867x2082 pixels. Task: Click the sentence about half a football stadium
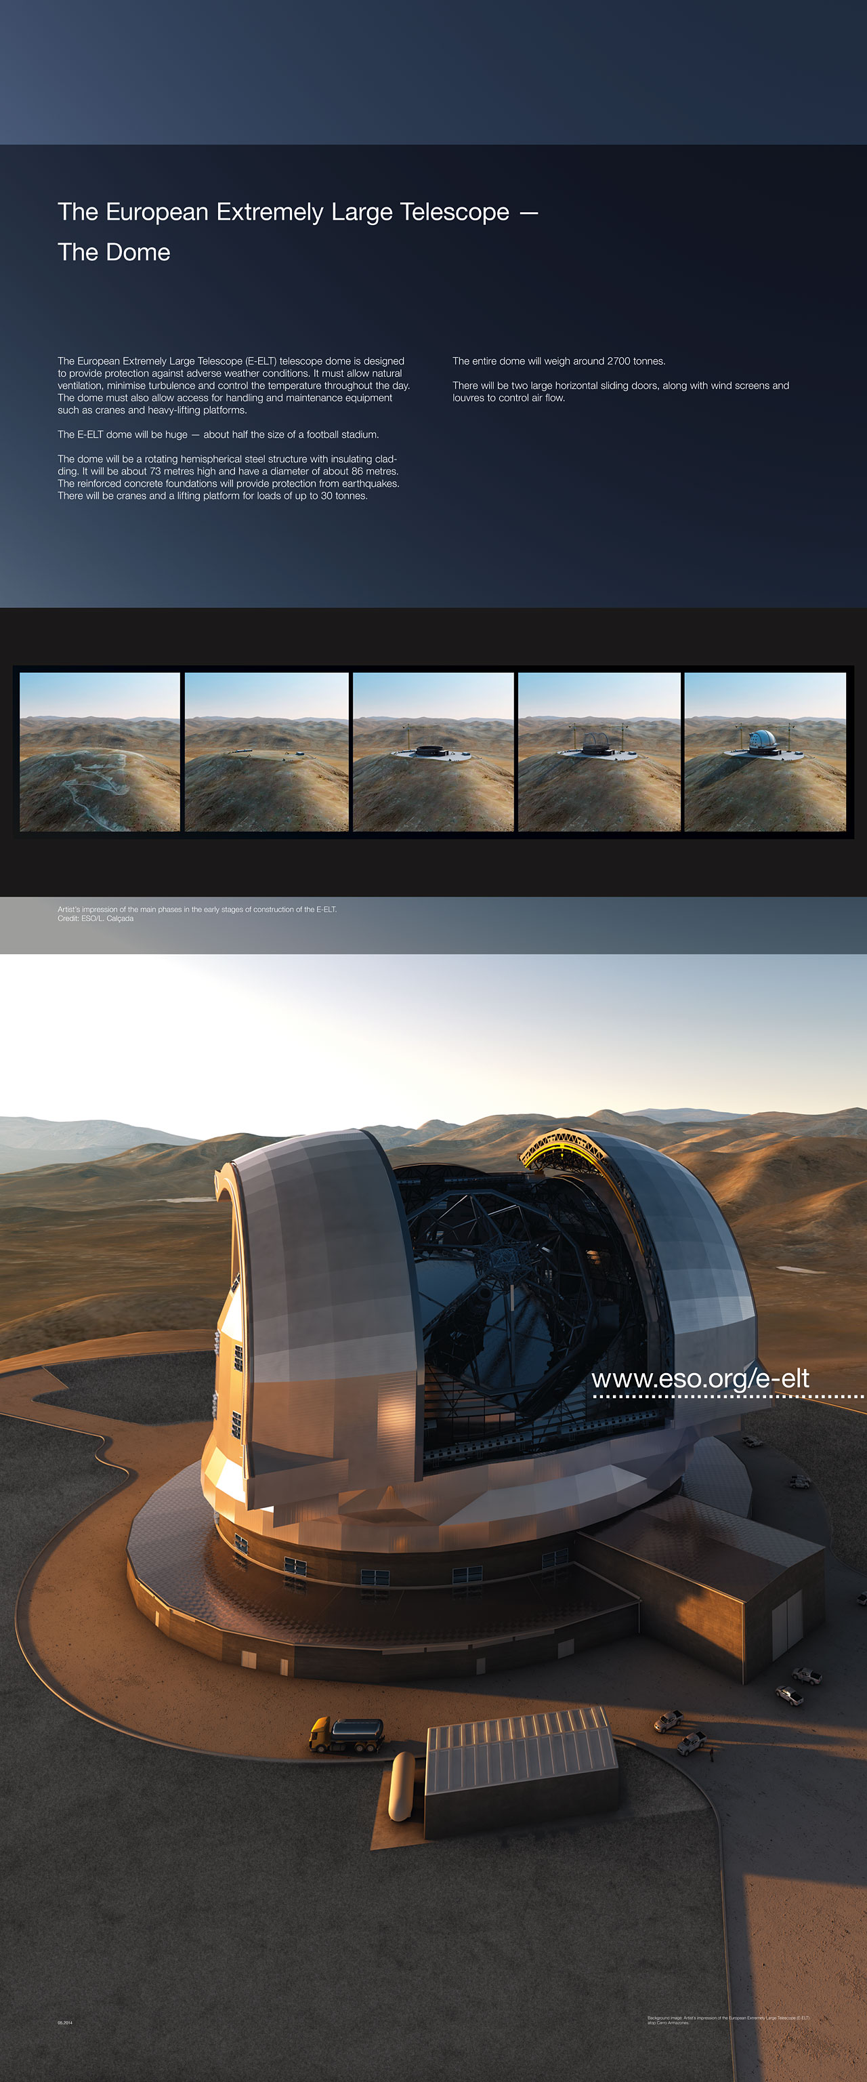[x=218, y=435]
